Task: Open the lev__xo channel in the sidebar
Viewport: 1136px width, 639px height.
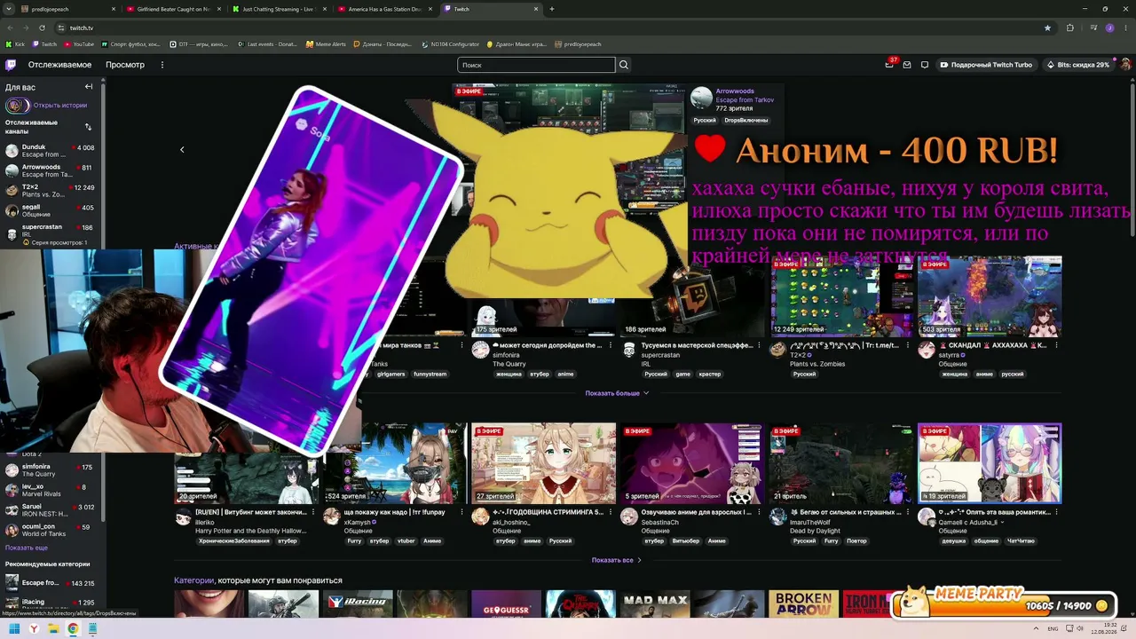Action: pos(51,490)
